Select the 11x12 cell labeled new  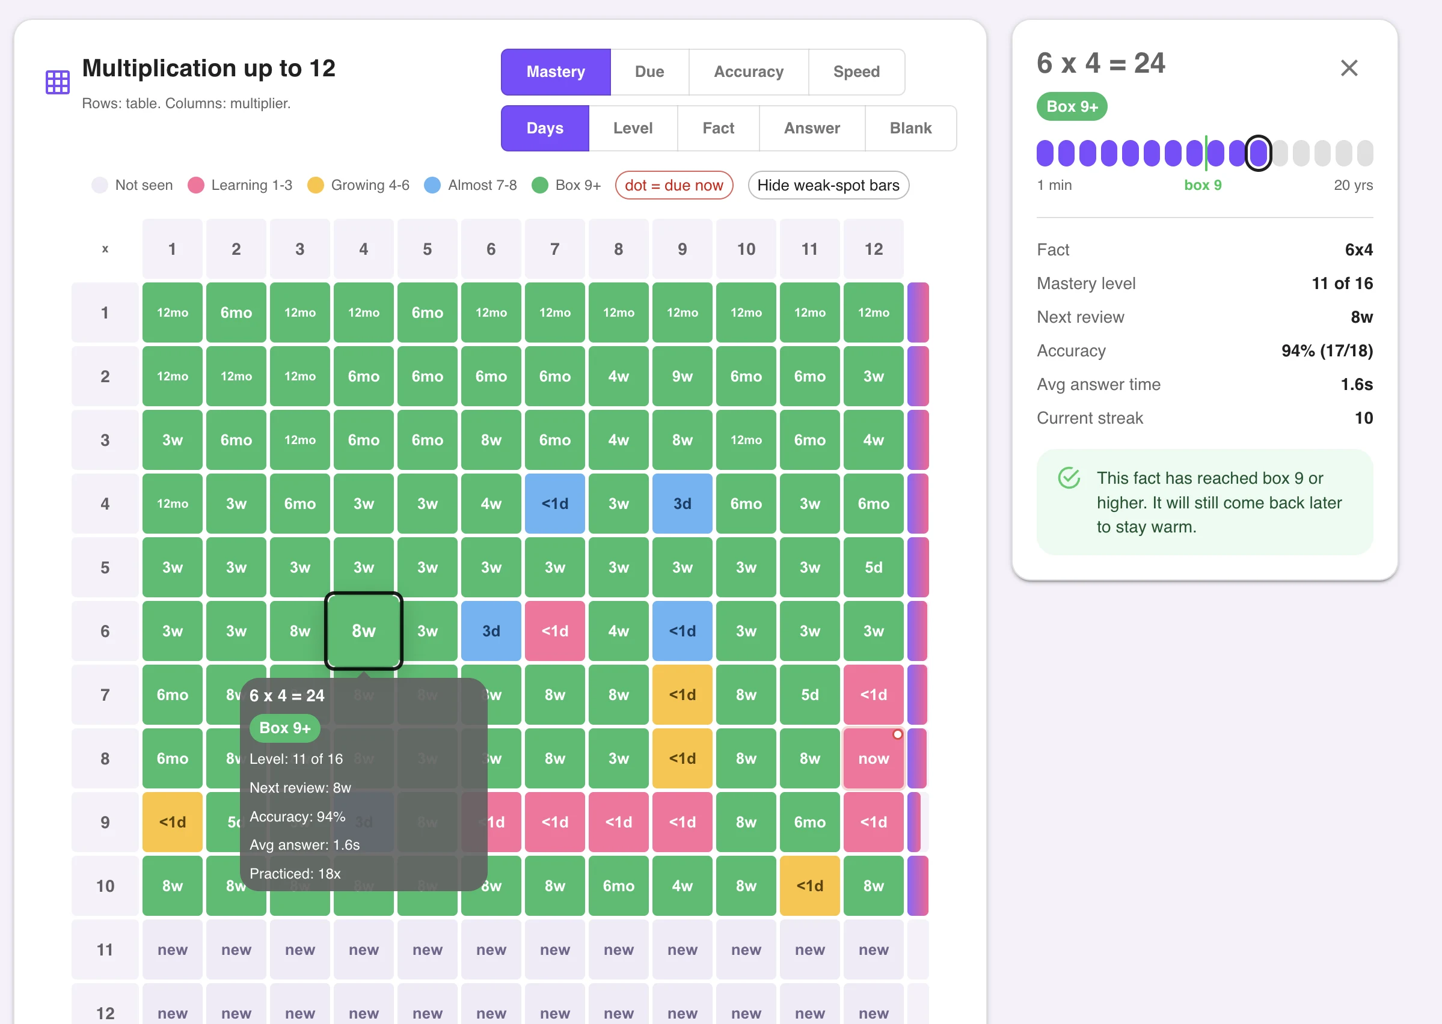click(873, 949)
